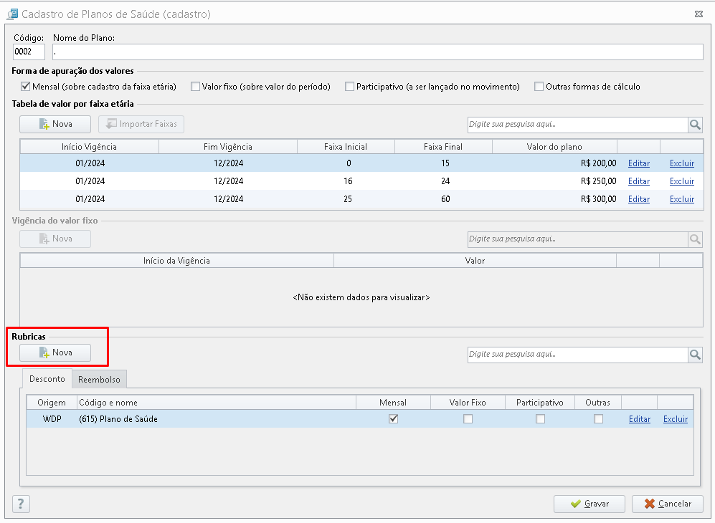Click Editar for rubrica (615) Plano de Saúde
The image size is (715, 523).
click(639, 418)
